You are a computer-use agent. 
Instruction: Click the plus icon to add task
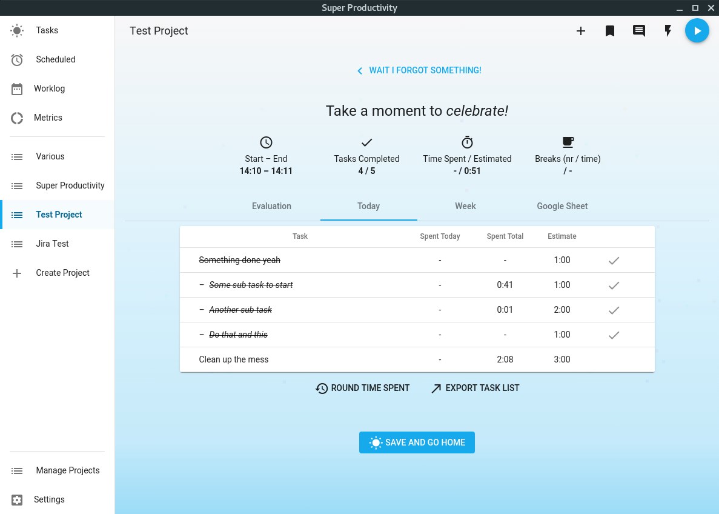580,31
